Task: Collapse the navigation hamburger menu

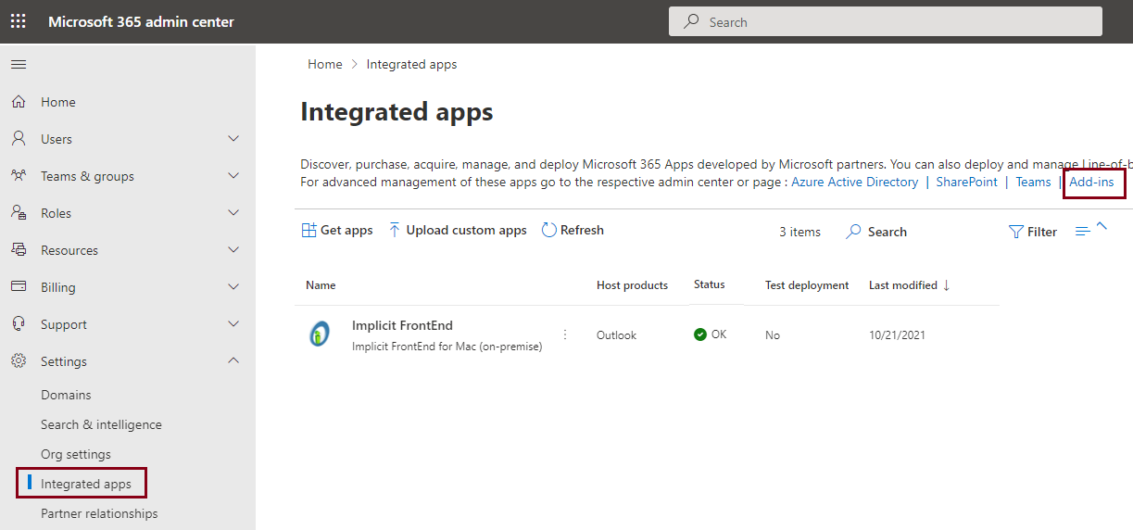Action: pyautogui.click(x=19, y=64)
